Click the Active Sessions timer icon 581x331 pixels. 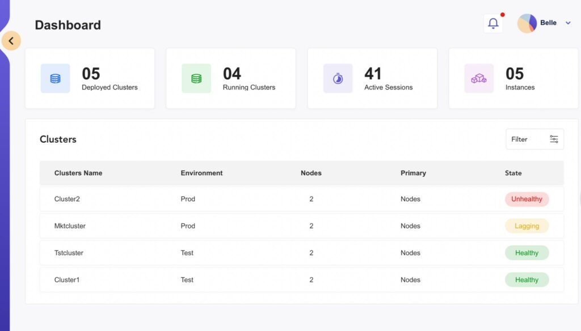point(338,79)
